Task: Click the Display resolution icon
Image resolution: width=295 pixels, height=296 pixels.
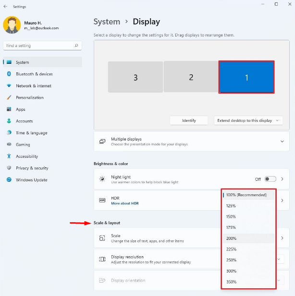Action: [102, 259]
